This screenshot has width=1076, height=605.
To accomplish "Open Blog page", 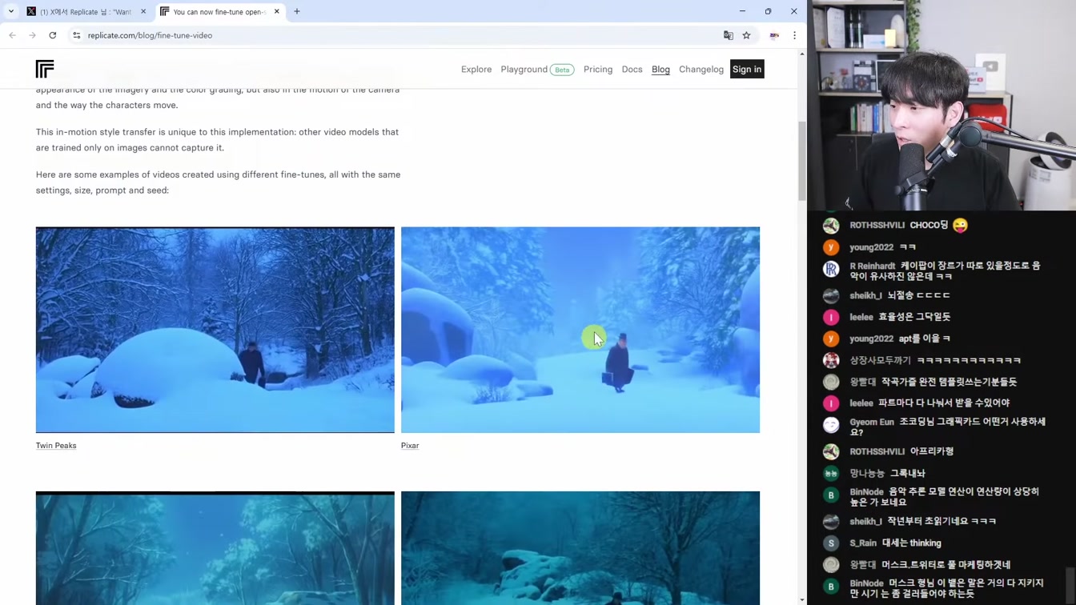I will pos(660,69).
